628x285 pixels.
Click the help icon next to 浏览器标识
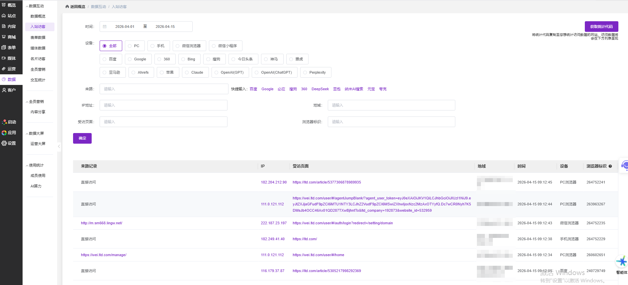tap(610, 166)
